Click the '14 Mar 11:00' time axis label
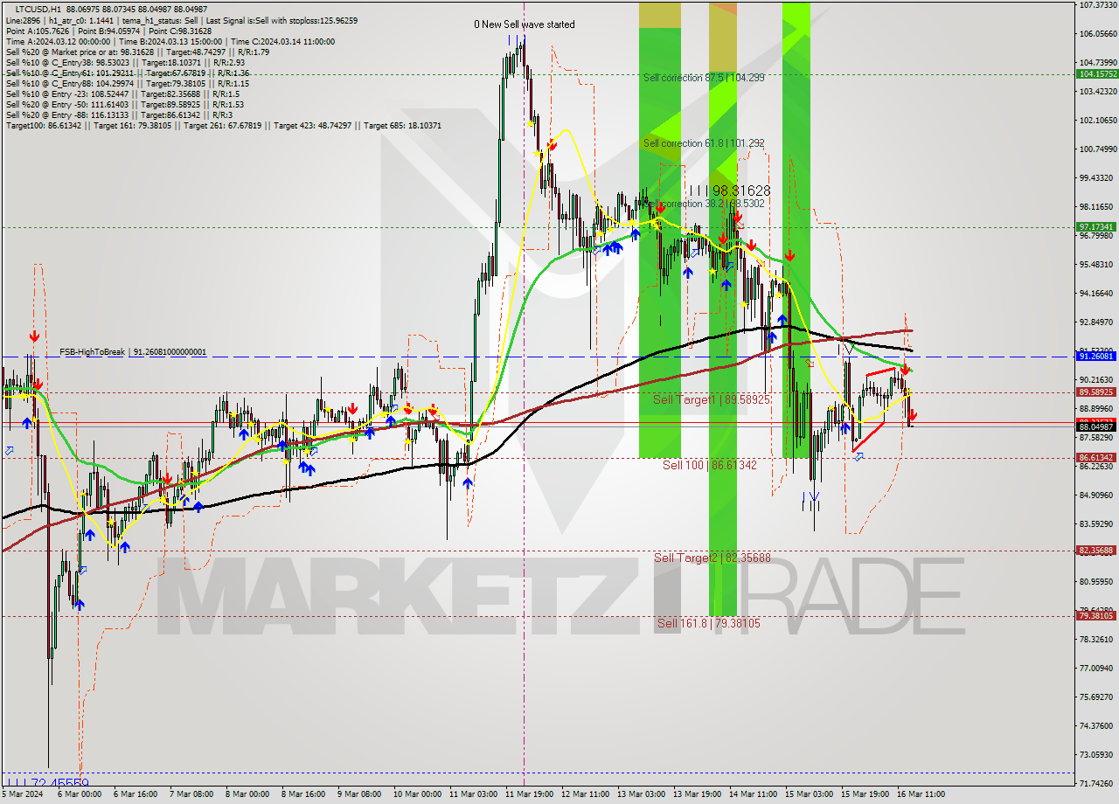Image resolution: width=1119 pixels, height=804 pixels. pyautogui.click(x=752, y=794)
